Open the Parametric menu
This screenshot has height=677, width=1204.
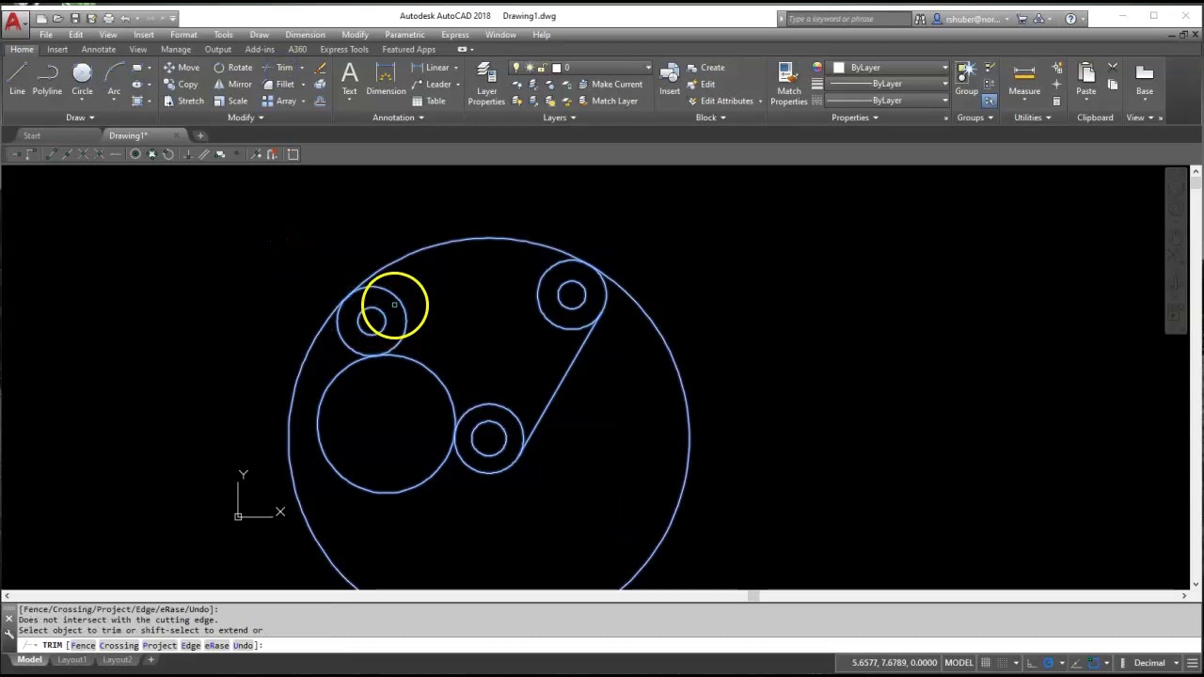(404, 35)
